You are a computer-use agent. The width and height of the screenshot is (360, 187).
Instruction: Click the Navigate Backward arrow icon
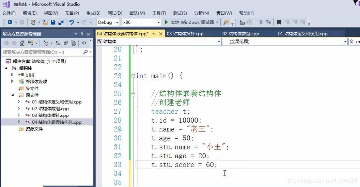coord(10,22)
